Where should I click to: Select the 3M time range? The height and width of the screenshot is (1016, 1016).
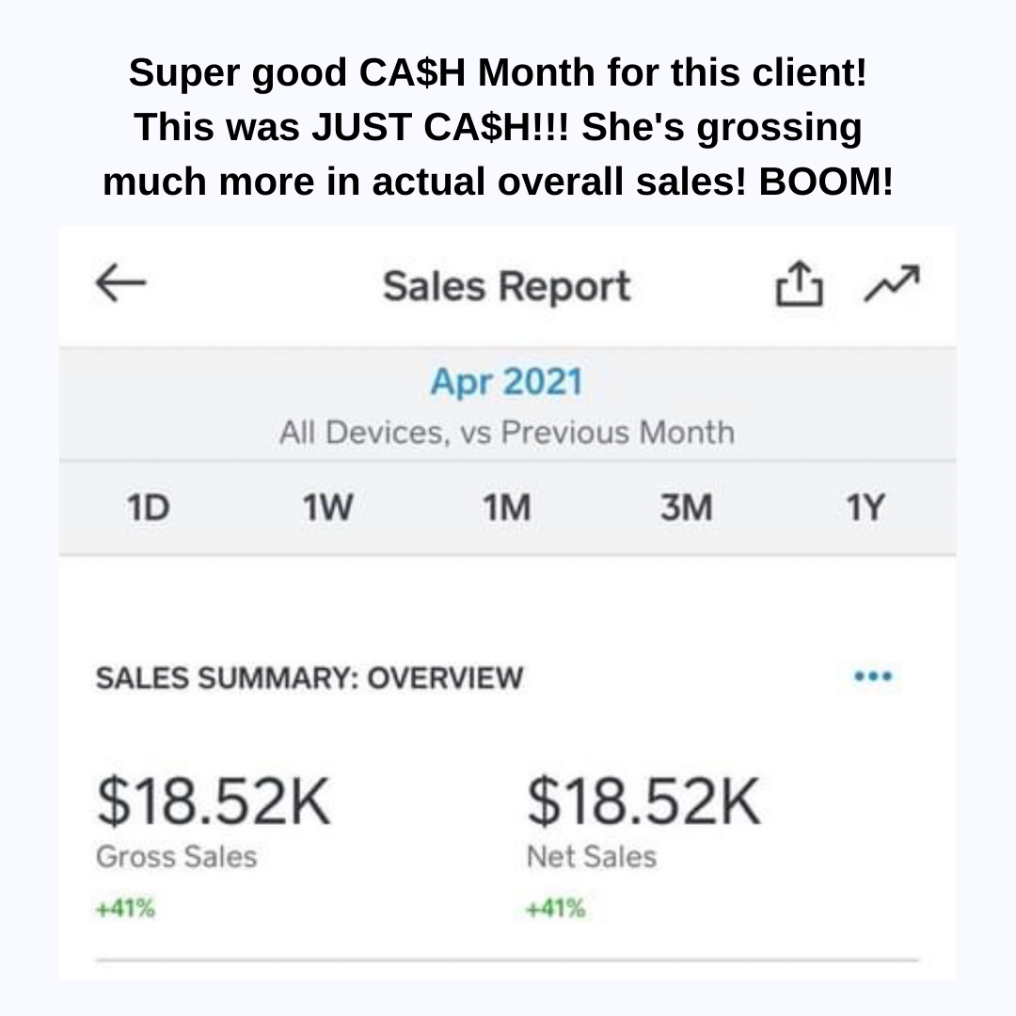[686, 507]
